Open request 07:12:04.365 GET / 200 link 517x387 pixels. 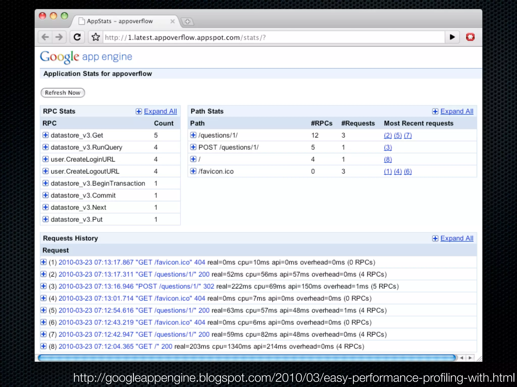click(x=115, y=347)
